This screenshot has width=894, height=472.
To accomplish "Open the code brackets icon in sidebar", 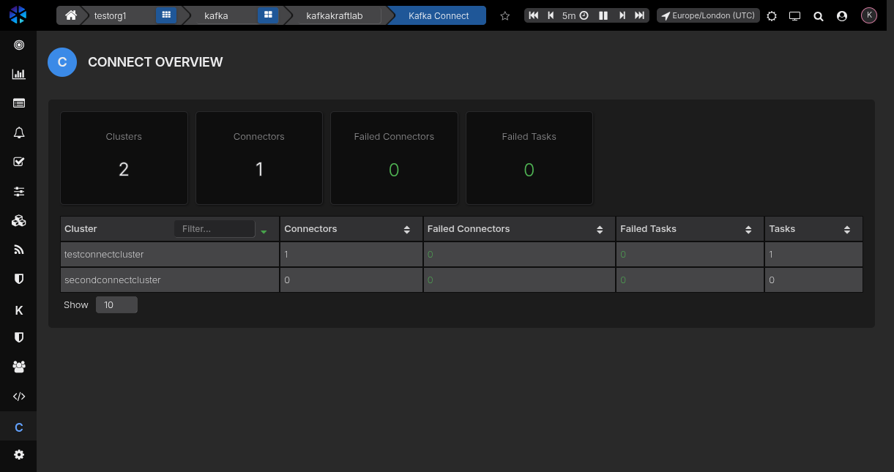I will coord(19,397).
